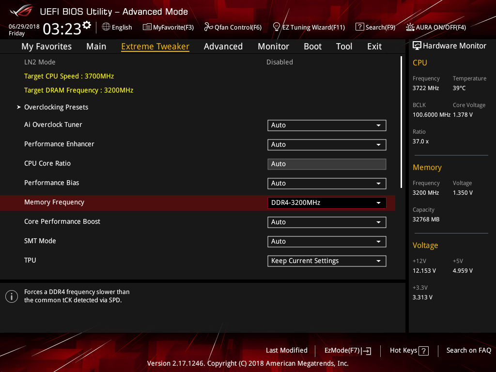
Task: Go to the Advanced tab
Action: [223, 46]
